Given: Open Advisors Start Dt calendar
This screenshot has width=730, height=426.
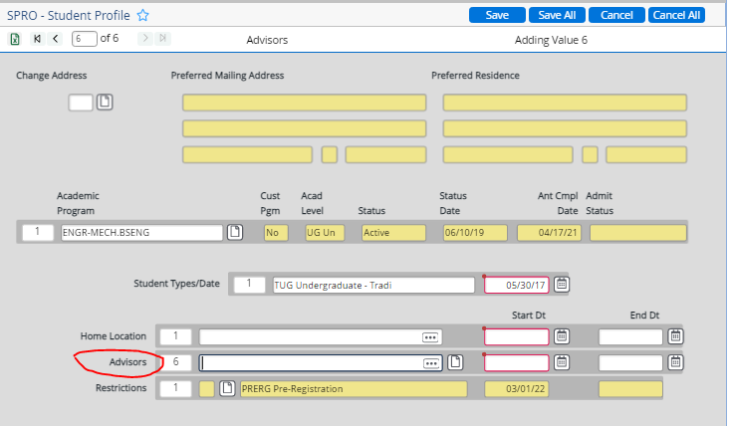Looking at the screenshot, I should pyautogui.click(x=562, y=362).
